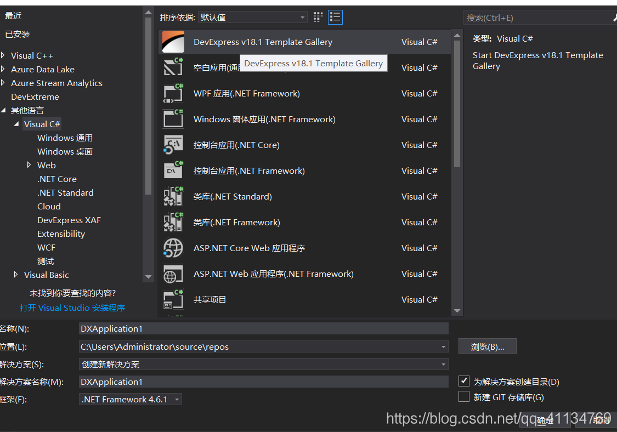Select the 控制台应用(.NET Framework) template icon

[173, 170]
